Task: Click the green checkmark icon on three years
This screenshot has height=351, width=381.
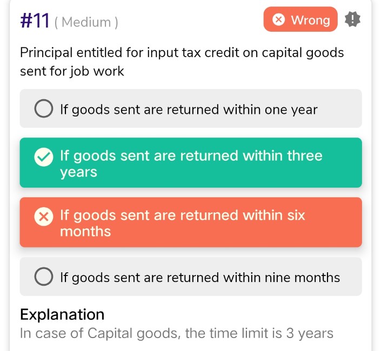Action: pyautogui.click(x=43, y=157)
